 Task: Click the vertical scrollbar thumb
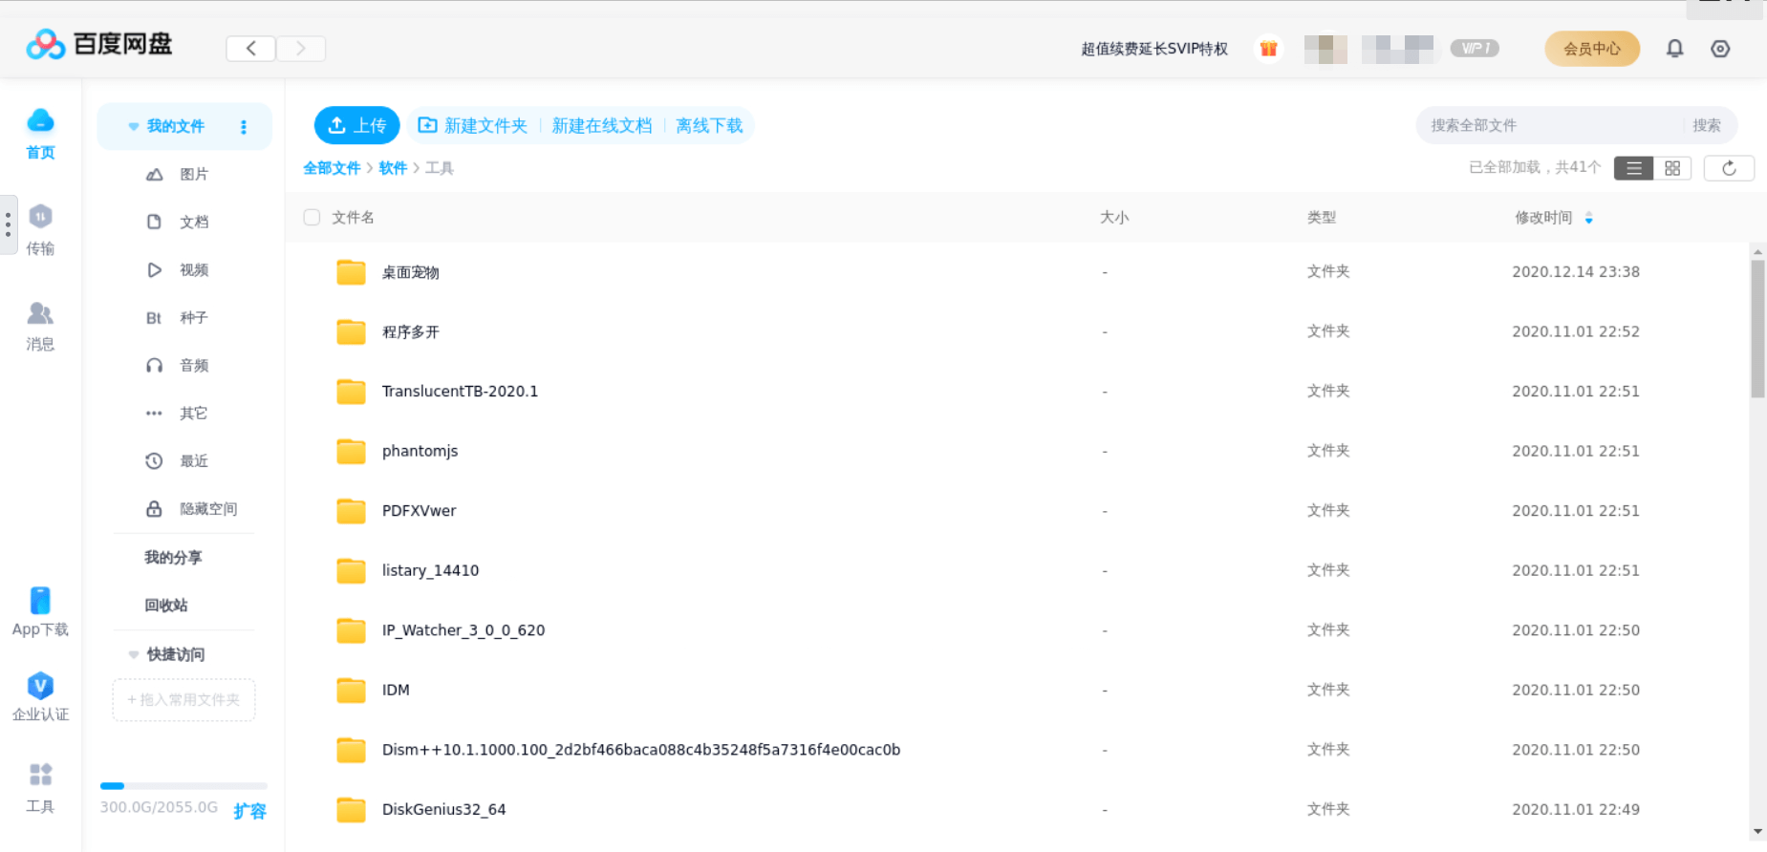point(1757,329)
